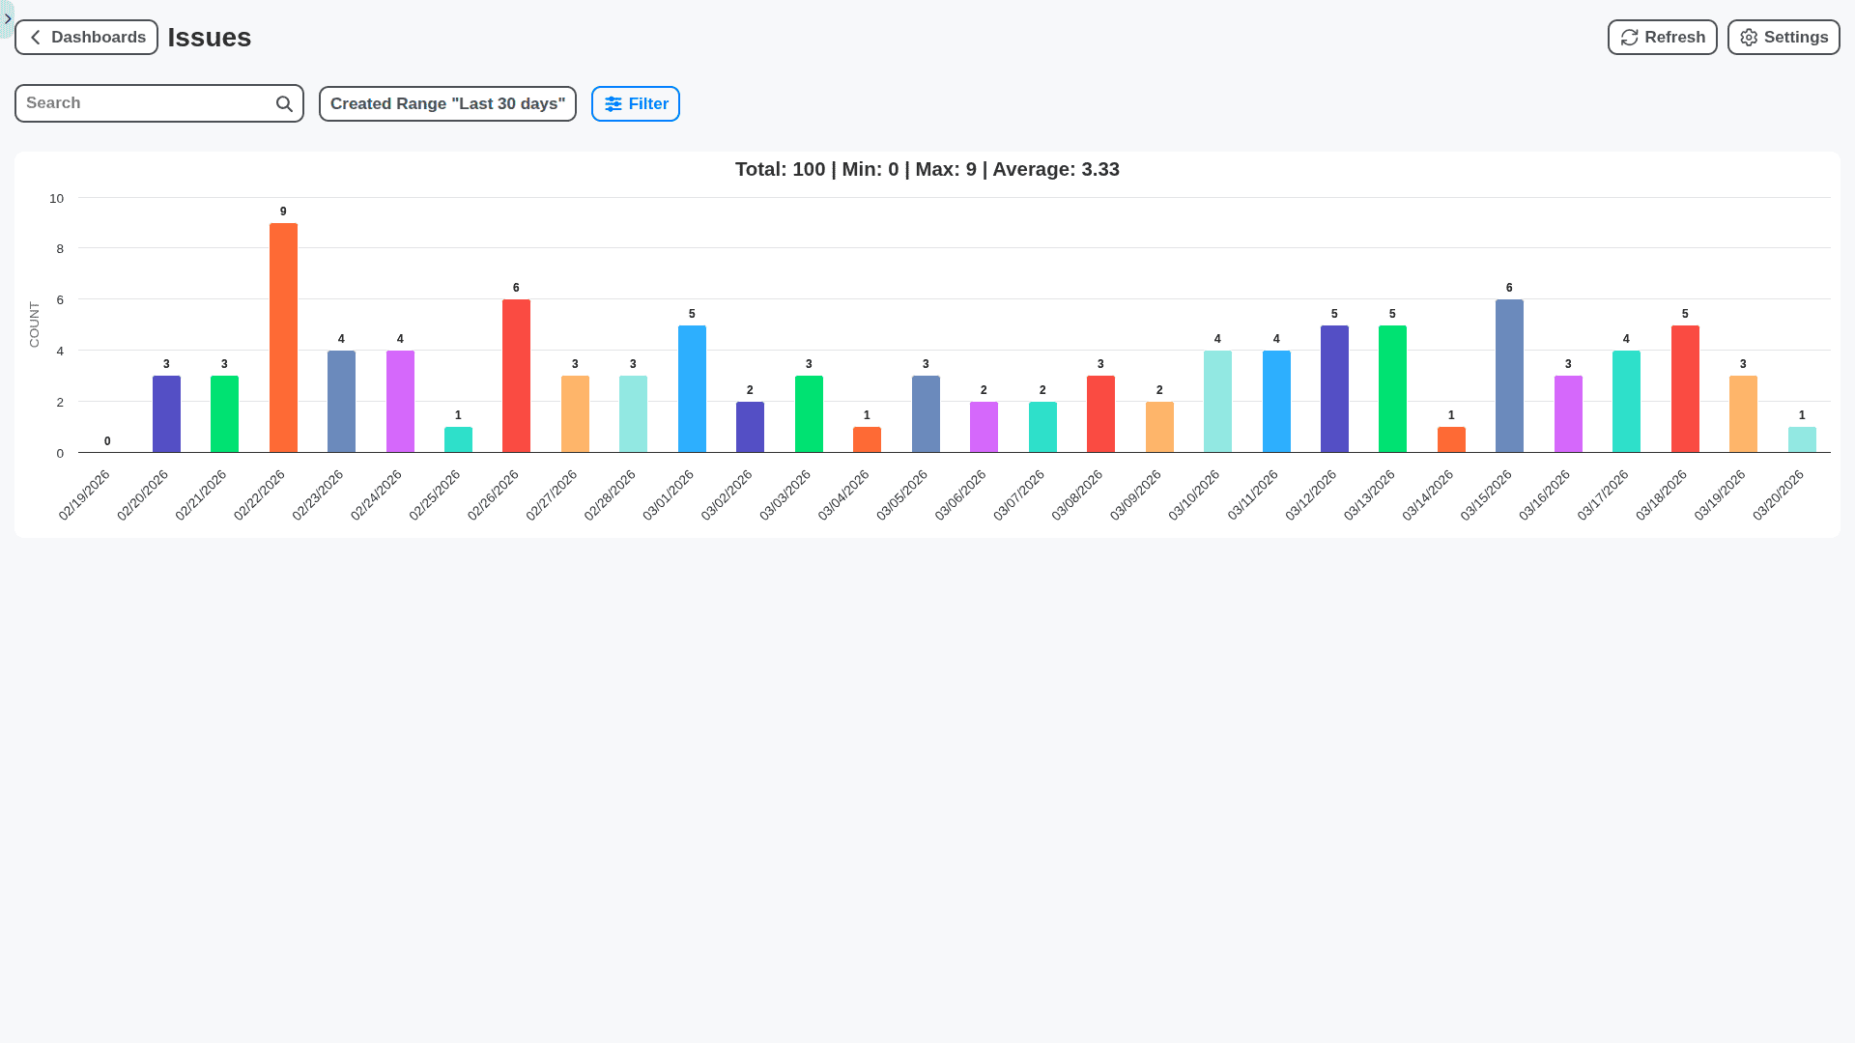Select the 03/01/2026 bar with value 5
Screen dimensions: 1855x1043
tap(692, 386)
